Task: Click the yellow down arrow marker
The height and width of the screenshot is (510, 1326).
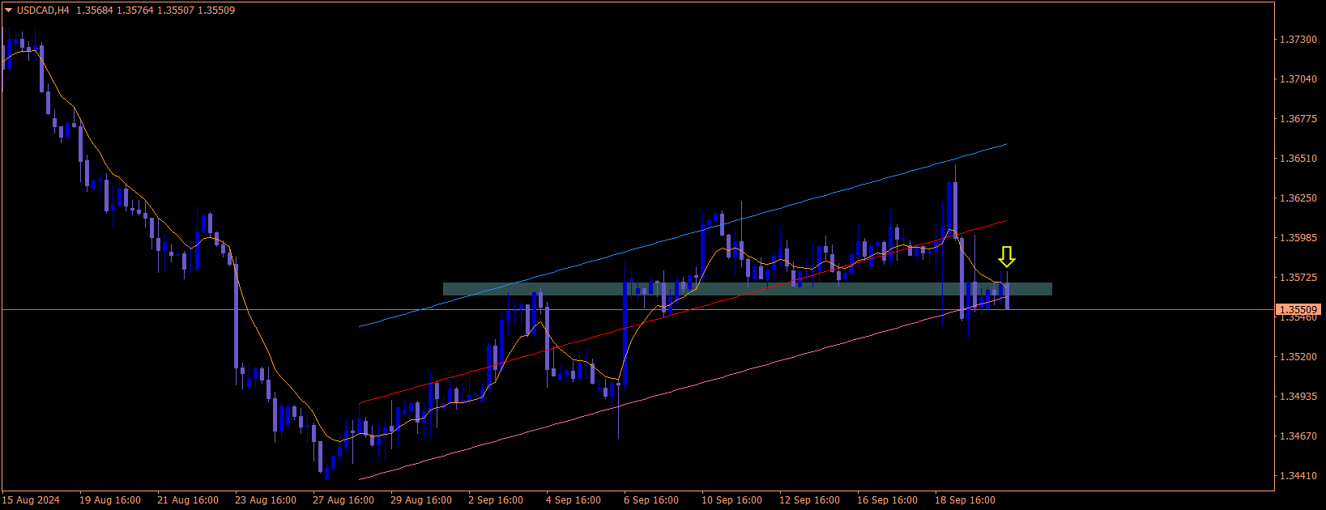Action: (1006, 257)
